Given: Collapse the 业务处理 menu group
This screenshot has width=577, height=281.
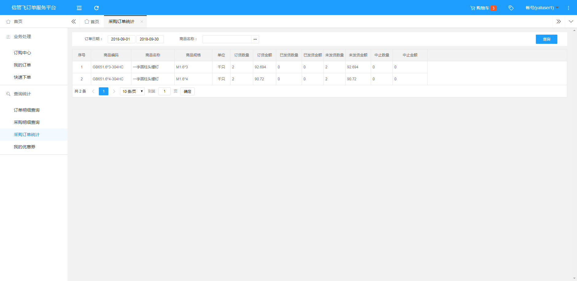Looking at the screenshot, I should coord(22,36).
